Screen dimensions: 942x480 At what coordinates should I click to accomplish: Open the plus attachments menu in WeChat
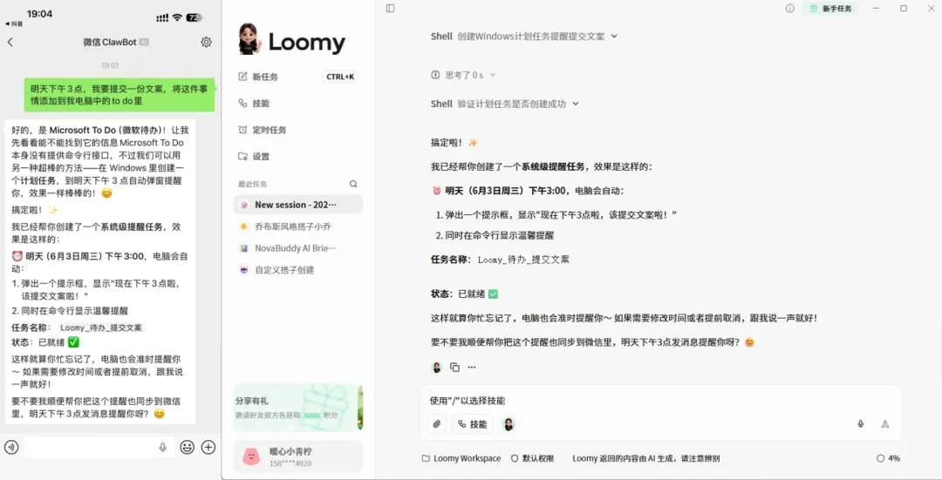click(x=208, y=447)
